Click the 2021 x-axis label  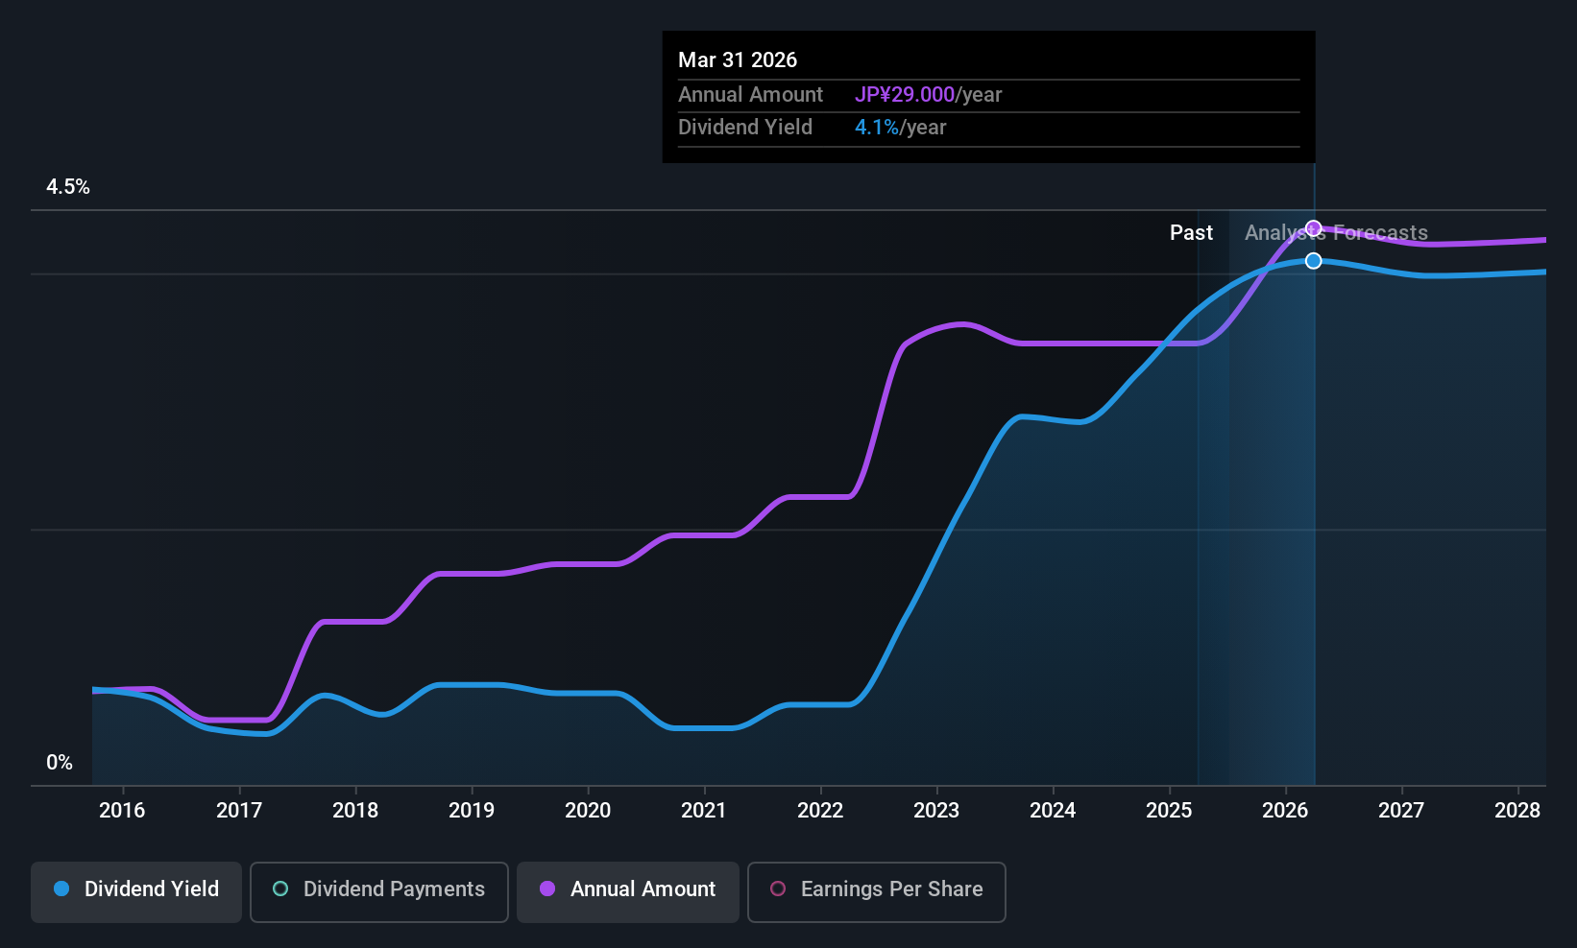point(704,810)
